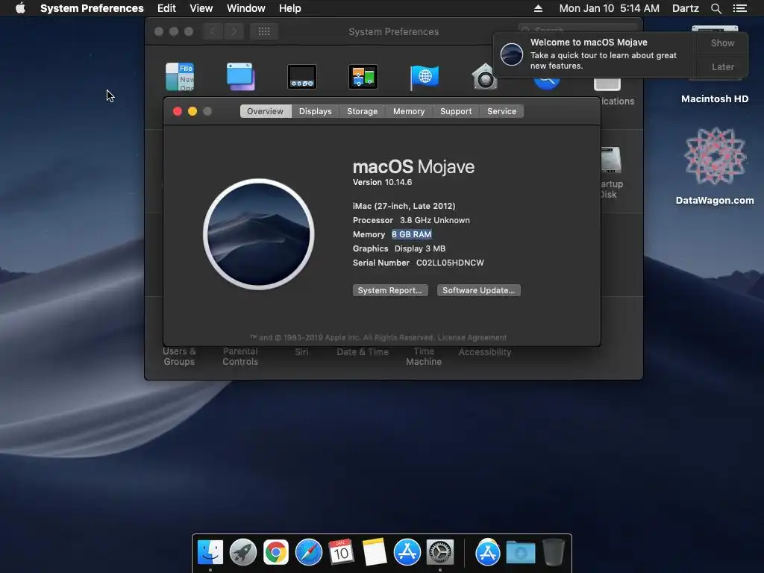The image size is (764, 573).
Task: Open Users & Groups in System Preferences
Action: click(179, 356)
